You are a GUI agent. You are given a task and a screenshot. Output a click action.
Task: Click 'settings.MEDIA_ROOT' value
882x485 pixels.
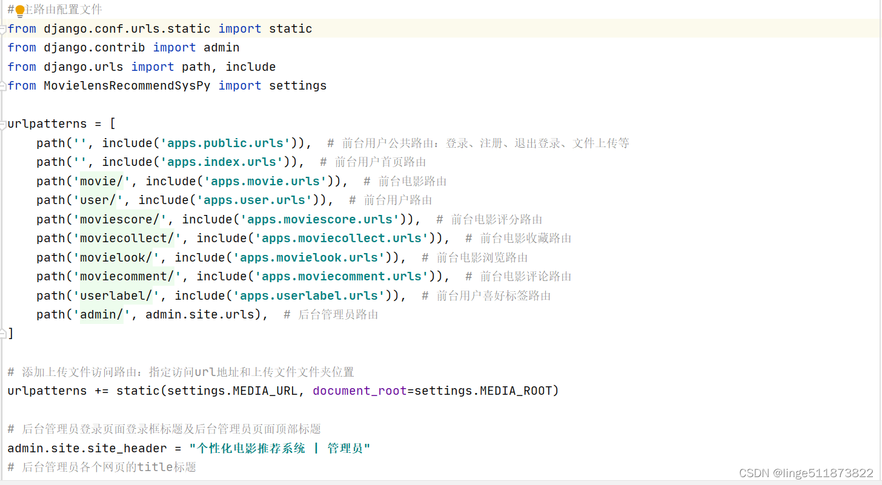(483, 391)
